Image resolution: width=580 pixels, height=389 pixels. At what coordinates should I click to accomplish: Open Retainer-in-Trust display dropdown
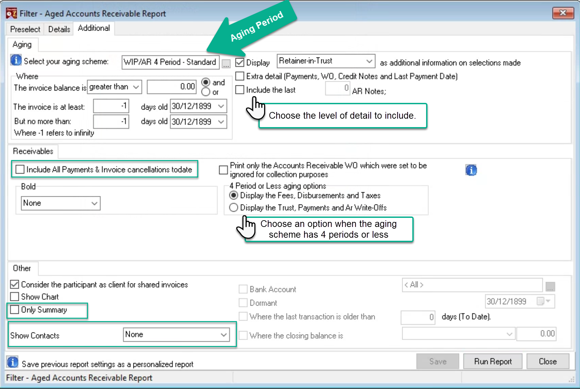pyautogui.click(x=326, y=61)
